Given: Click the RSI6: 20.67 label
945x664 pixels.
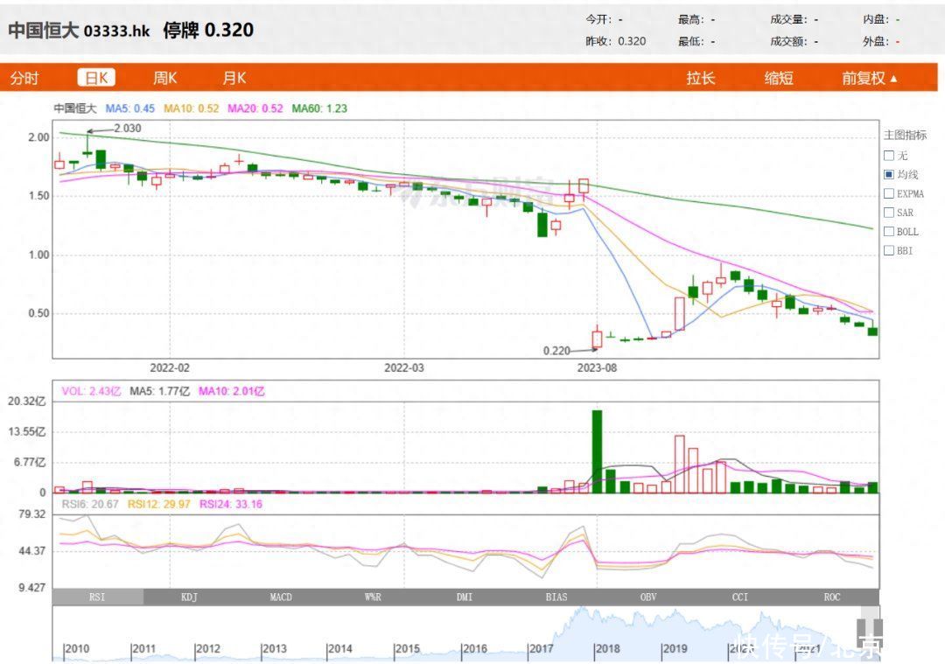Looking at the screenshot, I should [x=90, y=504].
